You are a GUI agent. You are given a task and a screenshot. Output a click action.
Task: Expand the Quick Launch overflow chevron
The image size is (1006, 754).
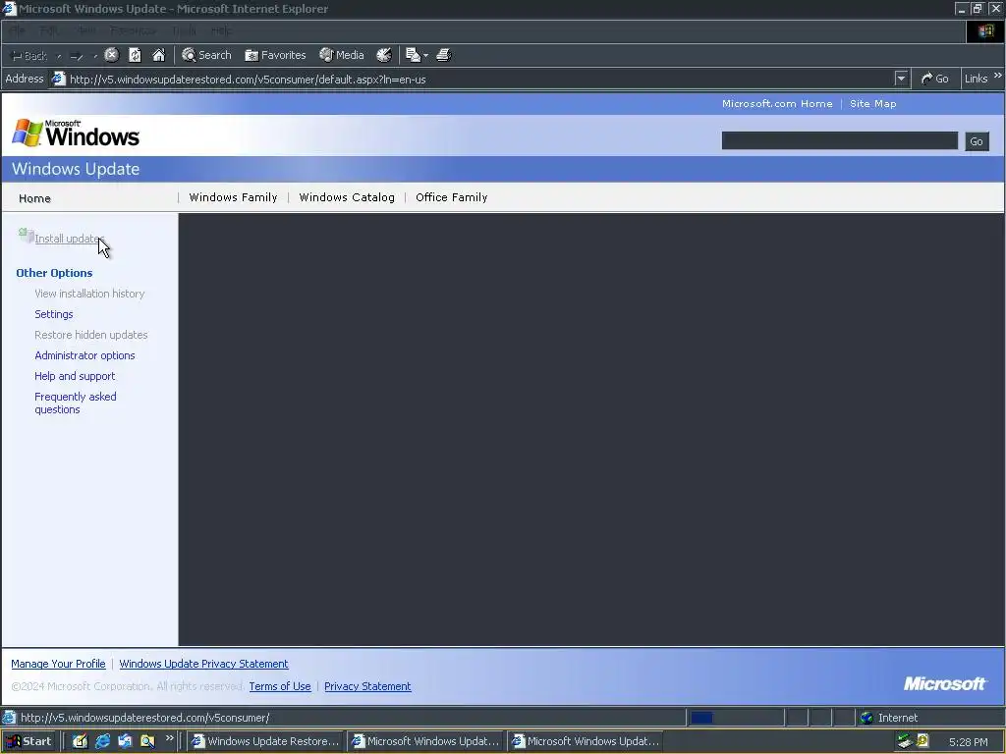(x=169, y=738)
